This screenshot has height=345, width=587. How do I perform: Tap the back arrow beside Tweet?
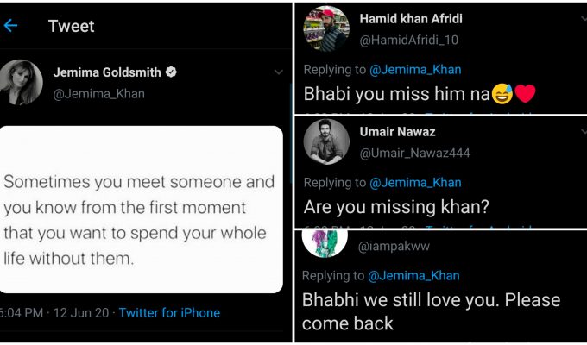(11, 26)
